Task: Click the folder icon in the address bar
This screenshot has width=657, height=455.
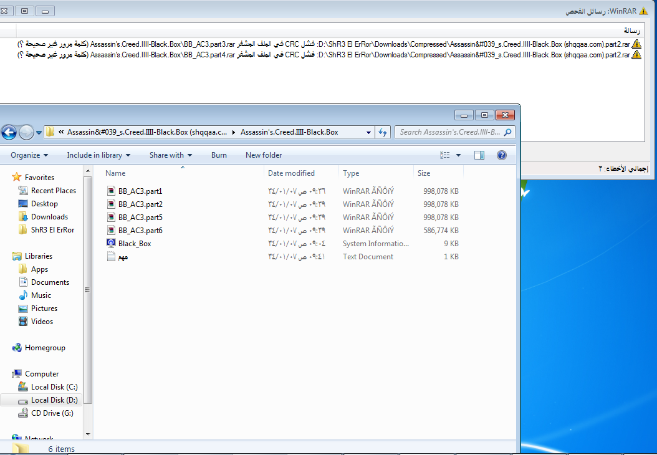Action: tap(50, 132)
